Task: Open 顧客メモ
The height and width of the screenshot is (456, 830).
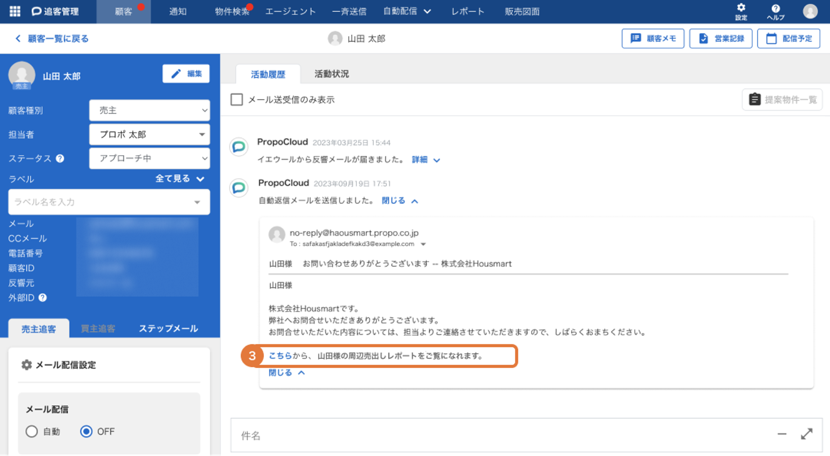Action: (x=653, y=39)
